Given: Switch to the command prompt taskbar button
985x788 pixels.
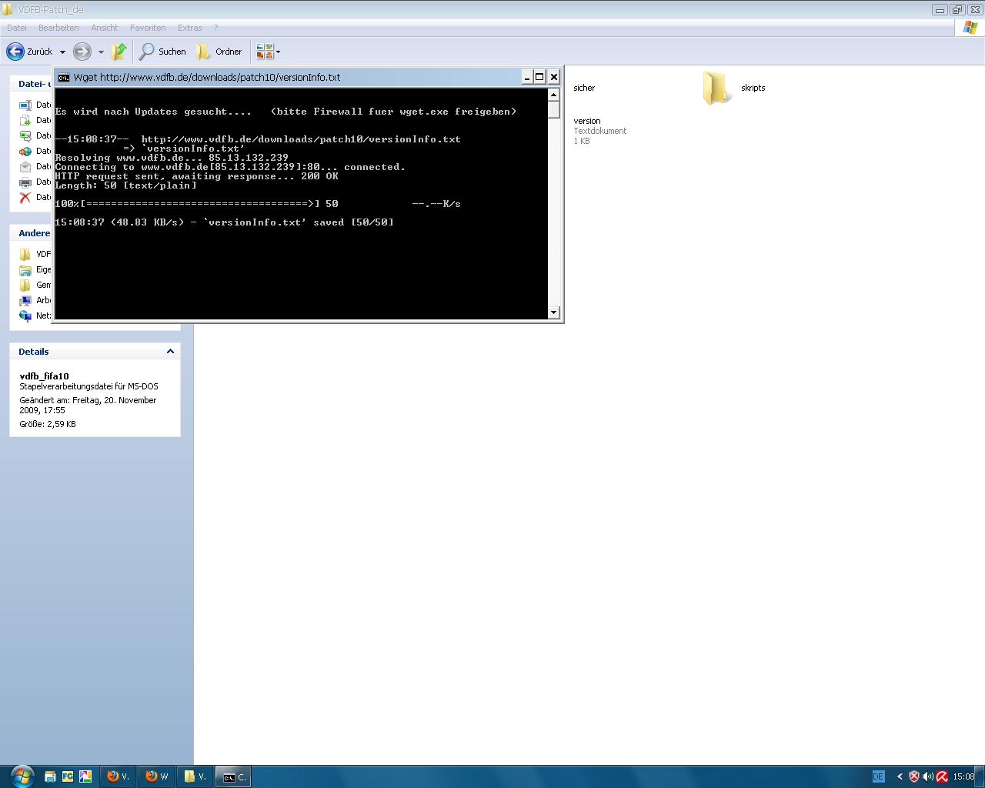Looking at the screenshot, I should [x=233, y=776].
